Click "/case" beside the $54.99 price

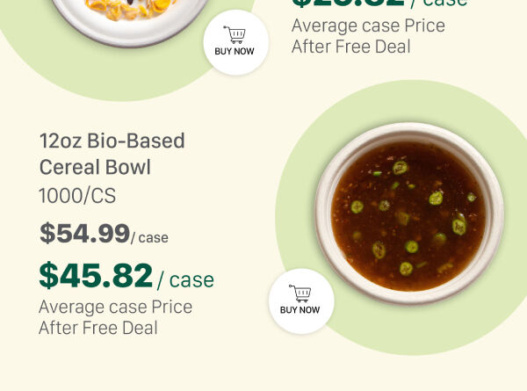click(149, 237)
